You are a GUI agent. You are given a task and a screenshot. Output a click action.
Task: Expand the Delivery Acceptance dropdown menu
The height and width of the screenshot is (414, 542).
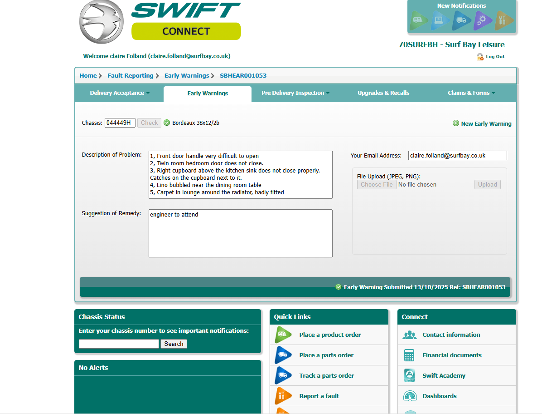coord(120,93)
